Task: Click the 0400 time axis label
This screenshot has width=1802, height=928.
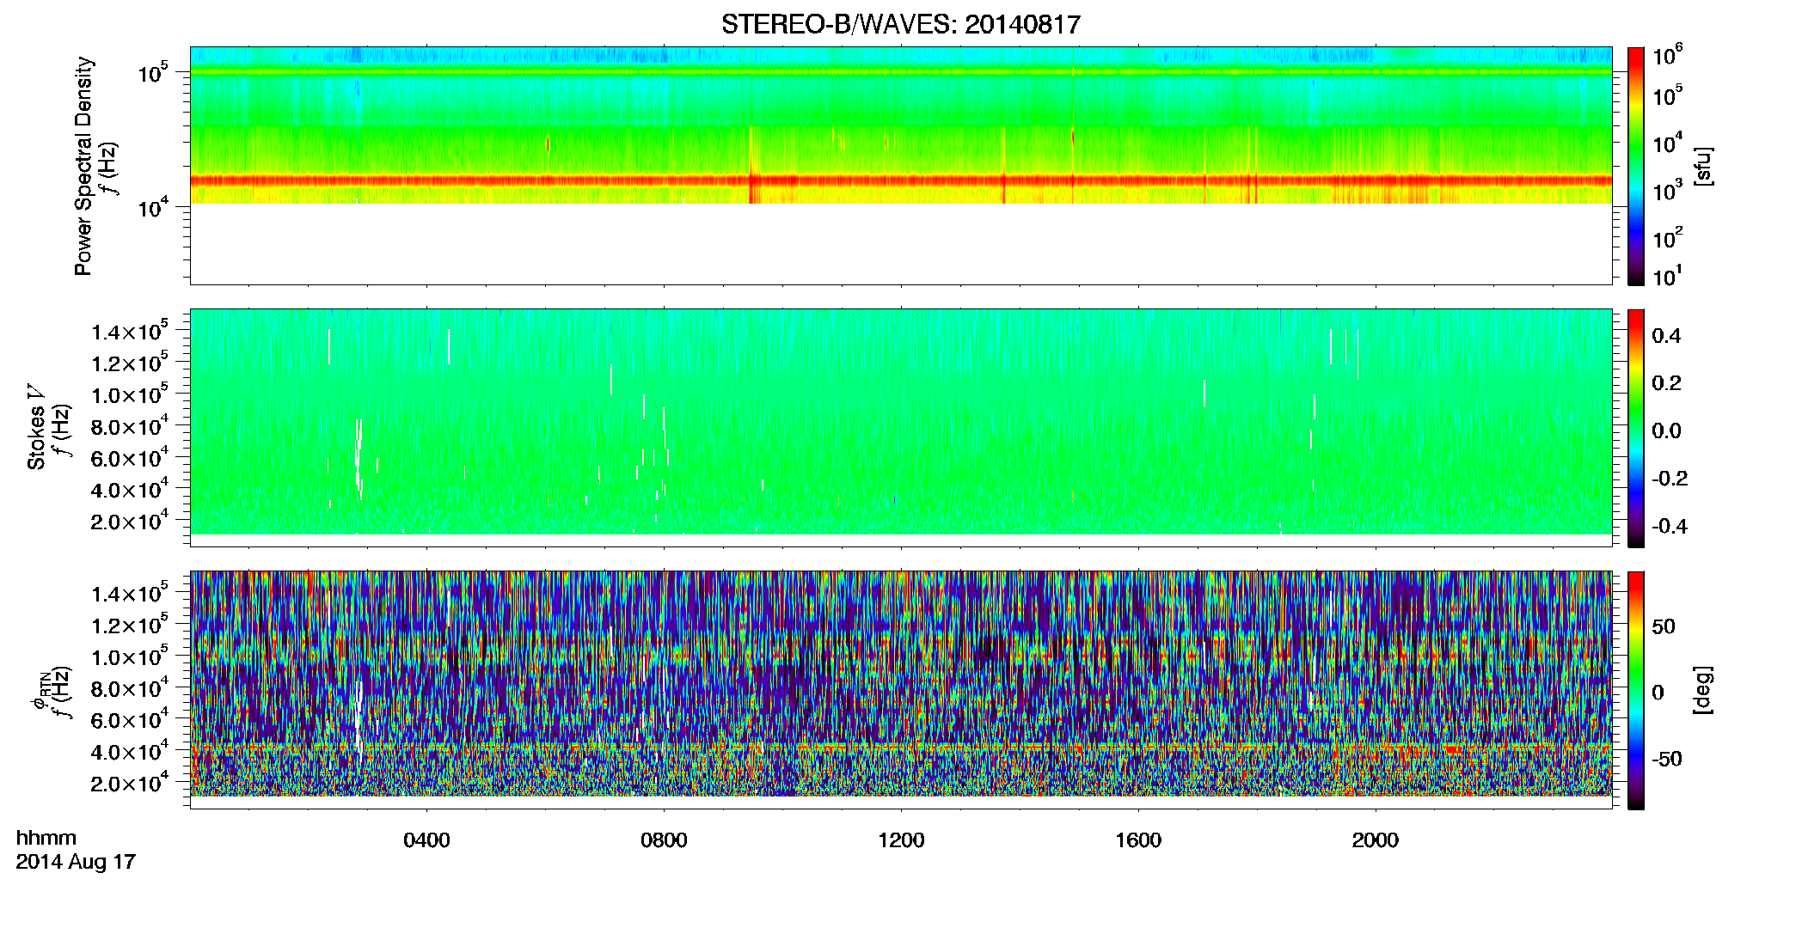Action: [x=426, y=840]
